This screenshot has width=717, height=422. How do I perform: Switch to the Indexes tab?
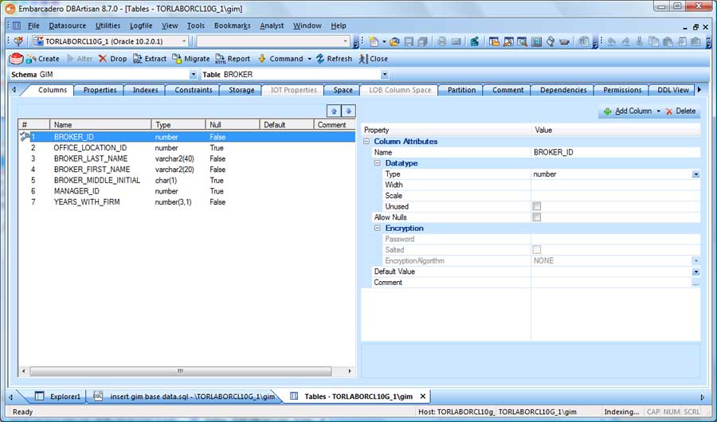146,90
